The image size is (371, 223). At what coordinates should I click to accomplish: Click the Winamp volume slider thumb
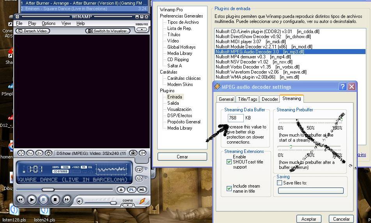(x=114, y=203)
